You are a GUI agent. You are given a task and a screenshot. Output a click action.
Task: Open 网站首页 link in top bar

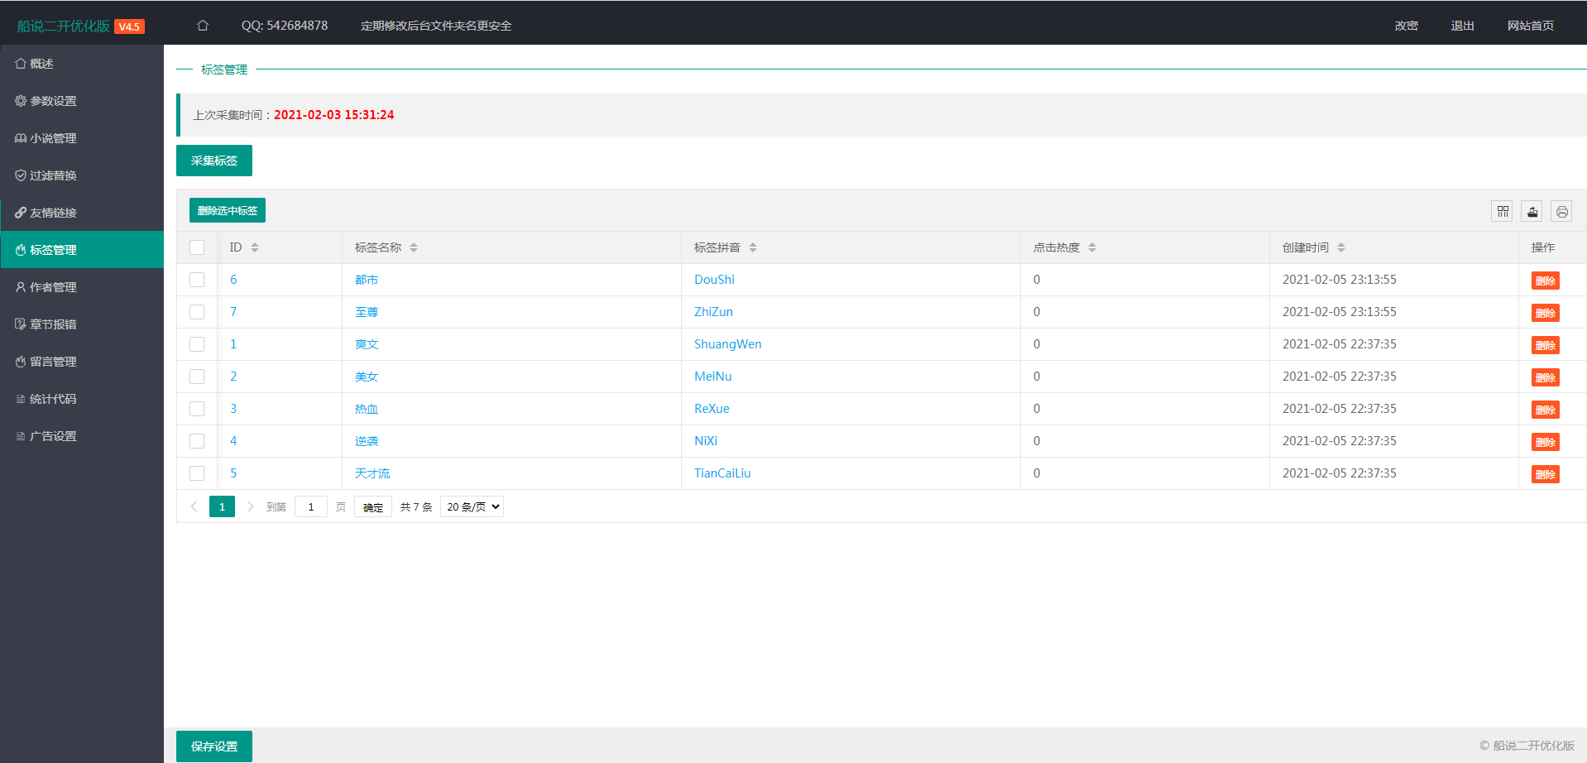[1530, 26]
